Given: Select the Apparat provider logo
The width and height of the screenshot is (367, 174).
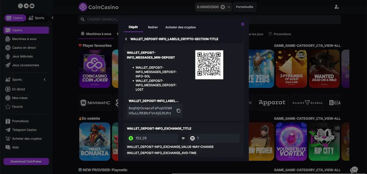Looking at the screenshot, I should 272,103.
